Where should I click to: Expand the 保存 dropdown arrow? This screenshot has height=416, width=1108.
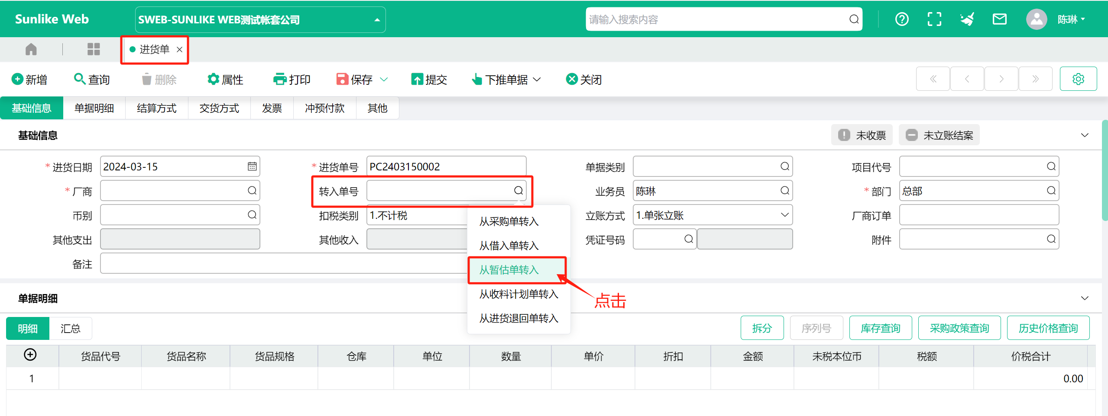[x=384, y=80]
